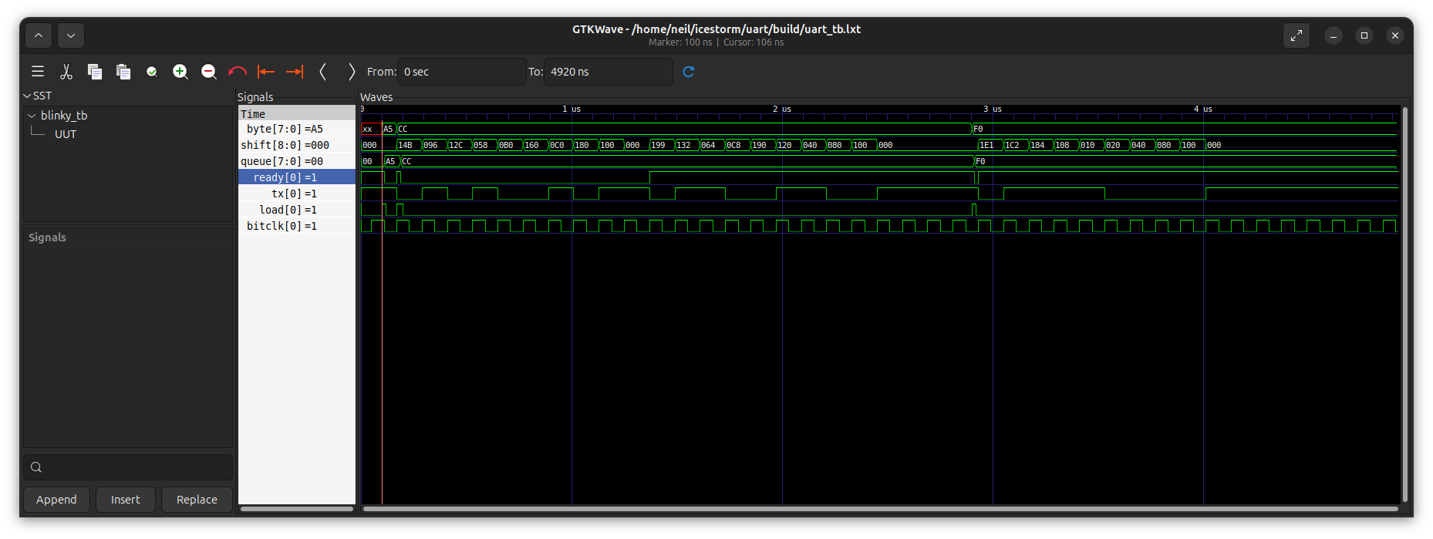The height and width of the screenshot is (539, 1433).
Task: Reload the waveform file
Action: (689, 72)
